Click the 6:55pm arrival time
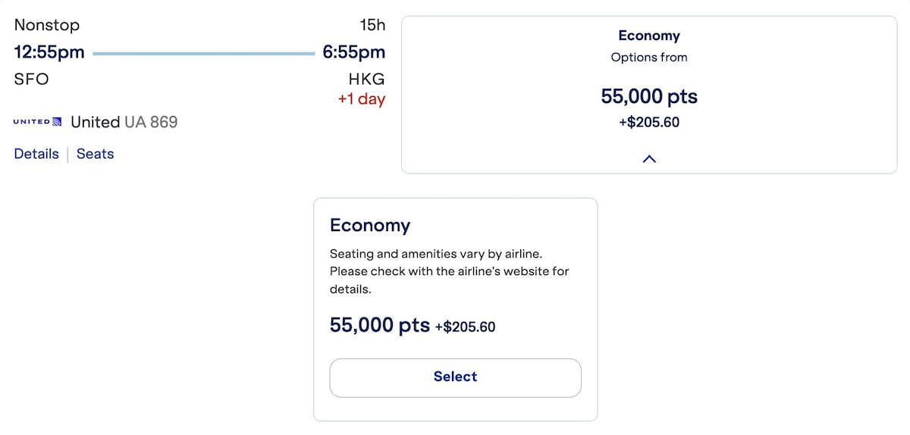Image resolution: width=910 pixels, height=435 pixels. coord(353,52)
